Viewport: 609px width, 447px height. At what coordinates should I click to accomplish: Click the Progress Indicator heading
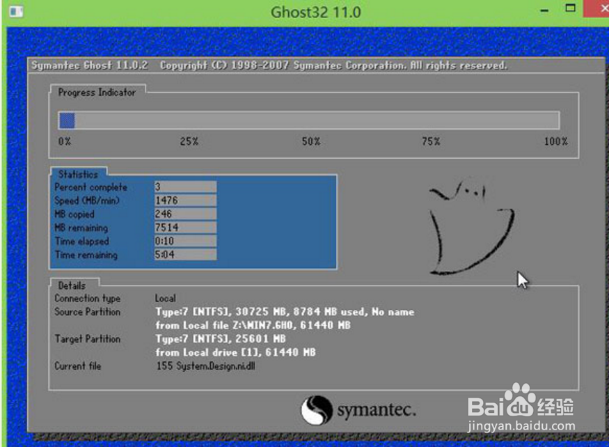point(97,92)
